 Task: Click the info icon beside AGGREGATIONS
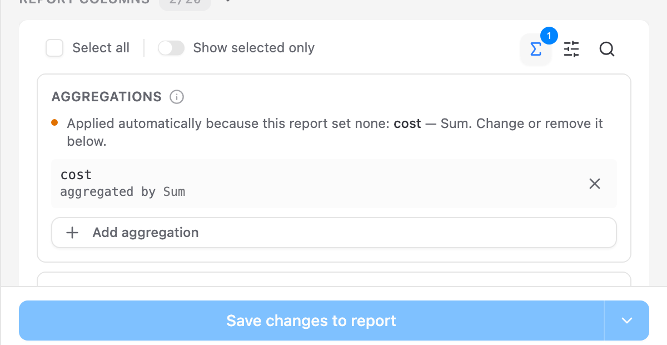(177, 97)
